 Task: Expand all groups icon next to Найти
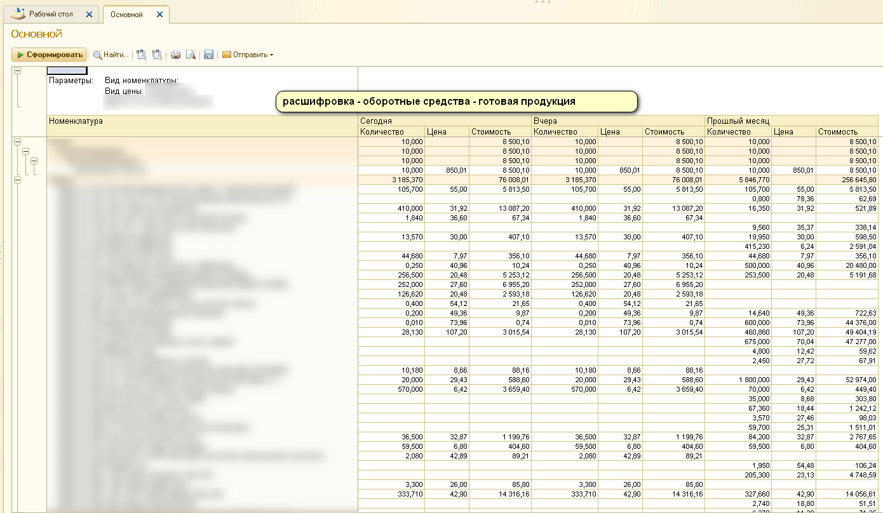point(142,55)
